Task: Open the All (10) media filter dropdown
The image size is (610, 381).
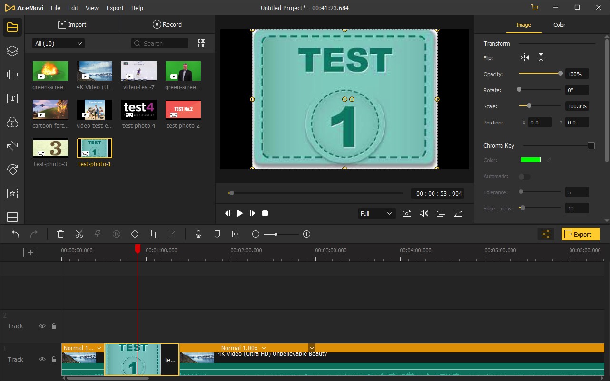Action: [59, 43]
